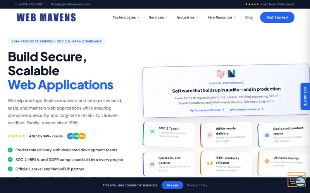The width and height of the screenshot is (310, 193).
Task: Click the SOC 2 Type II card title
Action: tap(169, 129)
